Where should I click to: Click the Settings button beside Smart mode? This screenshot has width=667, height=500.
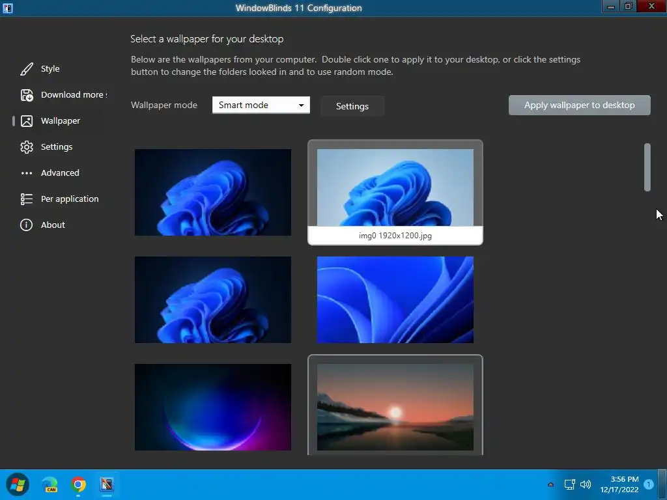point(352,106)
